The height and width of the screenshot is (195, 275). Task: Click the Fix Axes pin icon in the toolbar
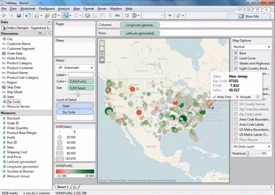[169, 16]
